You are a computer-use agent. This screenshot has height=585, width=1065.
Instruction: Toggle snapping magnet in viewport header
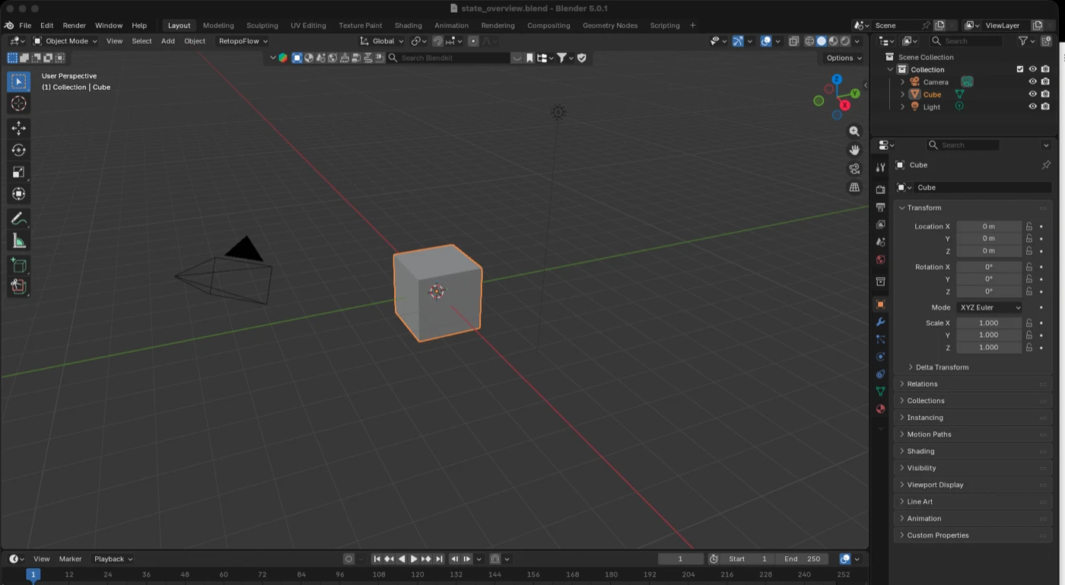438,41
